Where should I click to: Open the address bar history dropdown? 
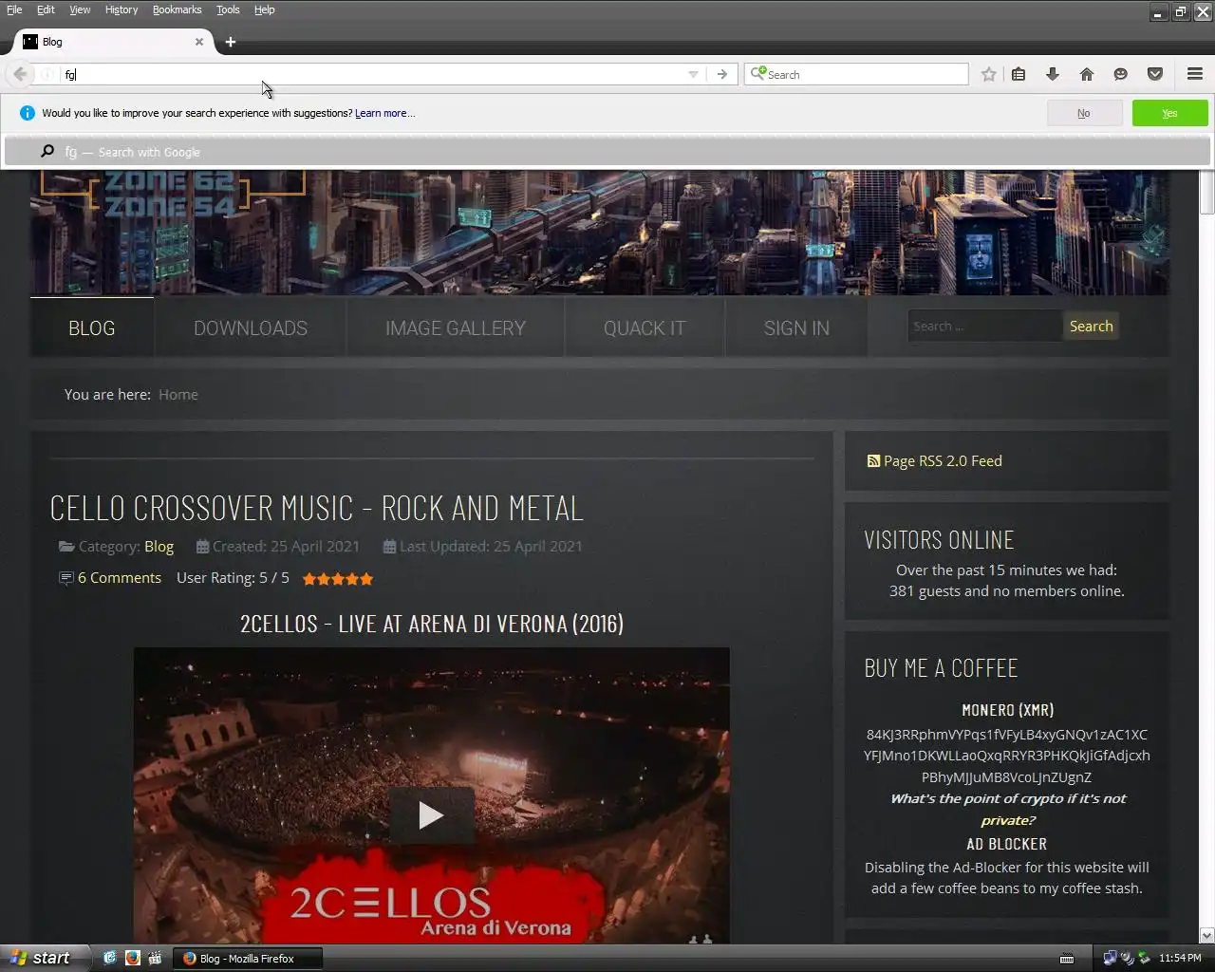pos(693,74)
